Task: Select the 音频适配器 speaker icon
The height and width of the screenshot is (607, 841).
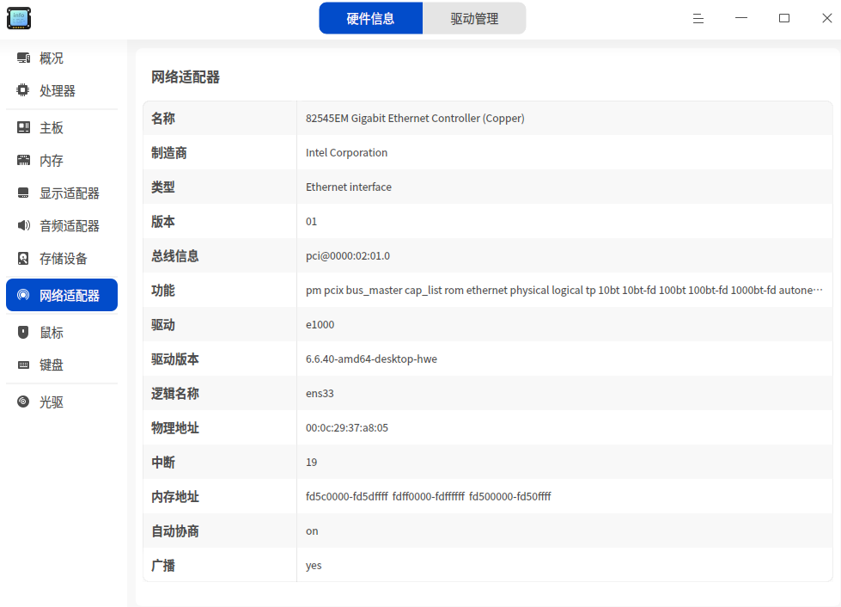Action: click(x=23, y=225)
